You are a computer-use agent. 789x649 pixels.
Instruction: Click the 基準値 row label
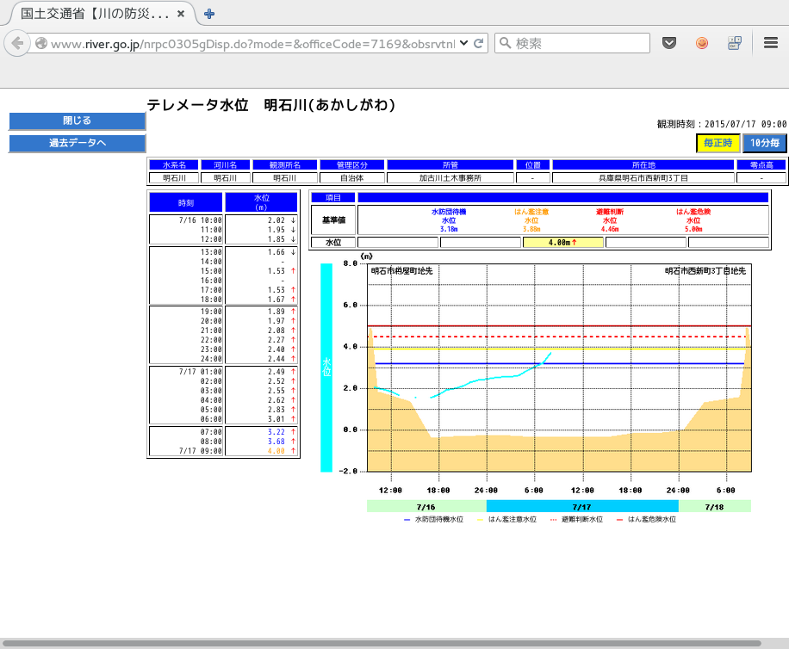pyautogui.click(x=333, y=220)
